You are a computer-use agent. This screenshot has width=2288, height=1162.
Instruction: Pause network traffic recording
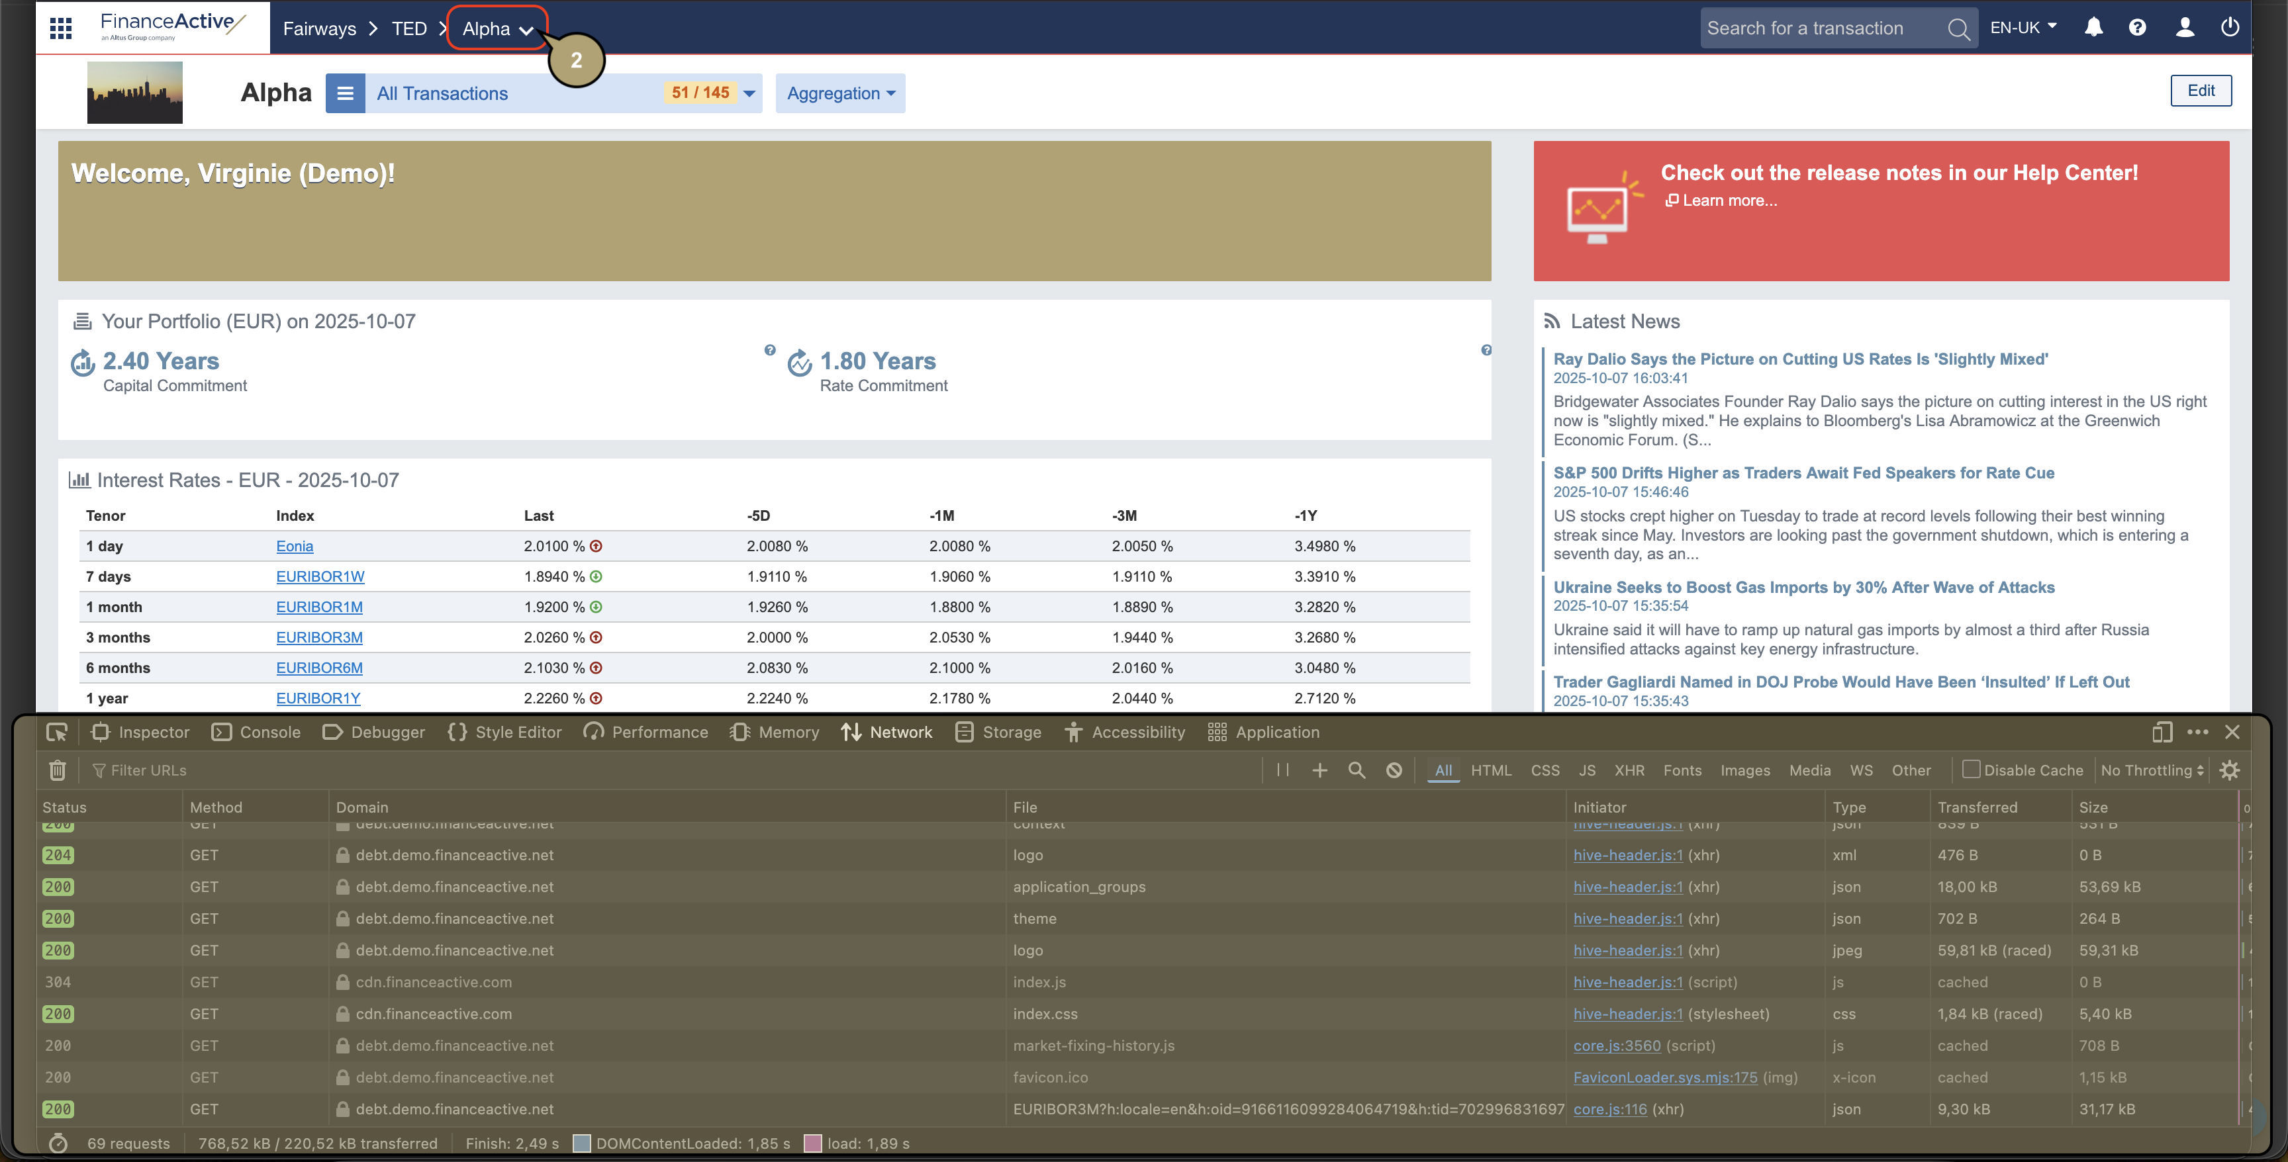click(x=1282, y=770)
